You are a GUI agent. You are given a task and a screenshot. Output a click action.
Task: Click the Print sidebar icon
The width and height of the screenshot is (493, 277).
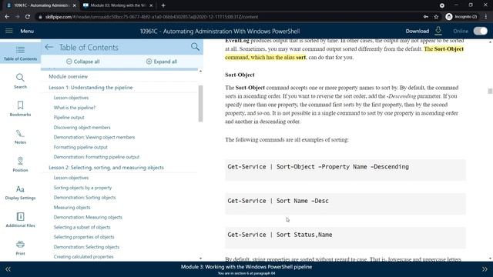click(21, 248)
